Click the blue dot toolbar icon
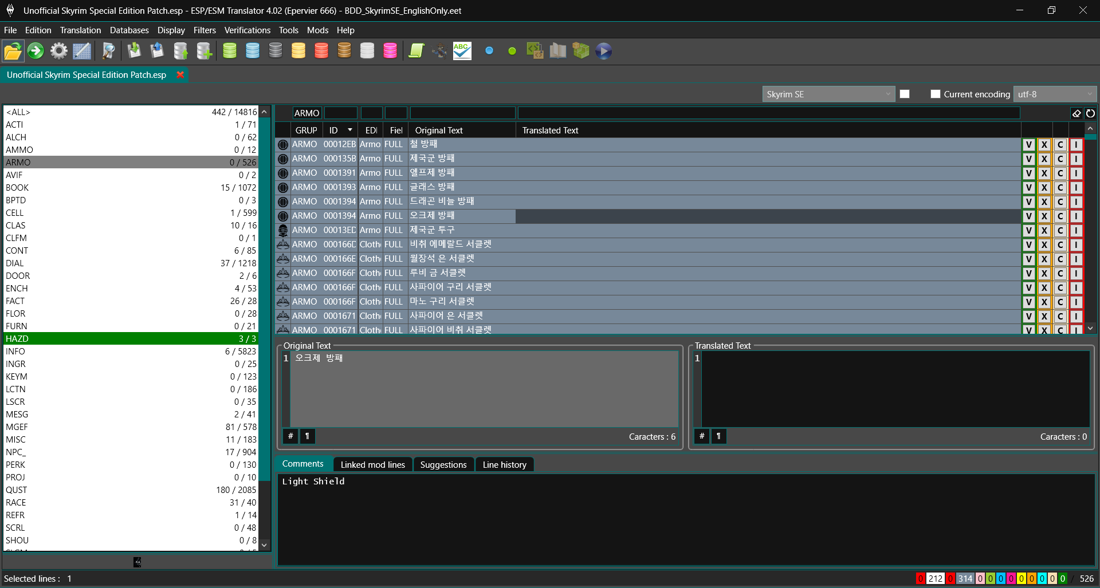This screenshot has width=1100, height=588. point(489,51)
